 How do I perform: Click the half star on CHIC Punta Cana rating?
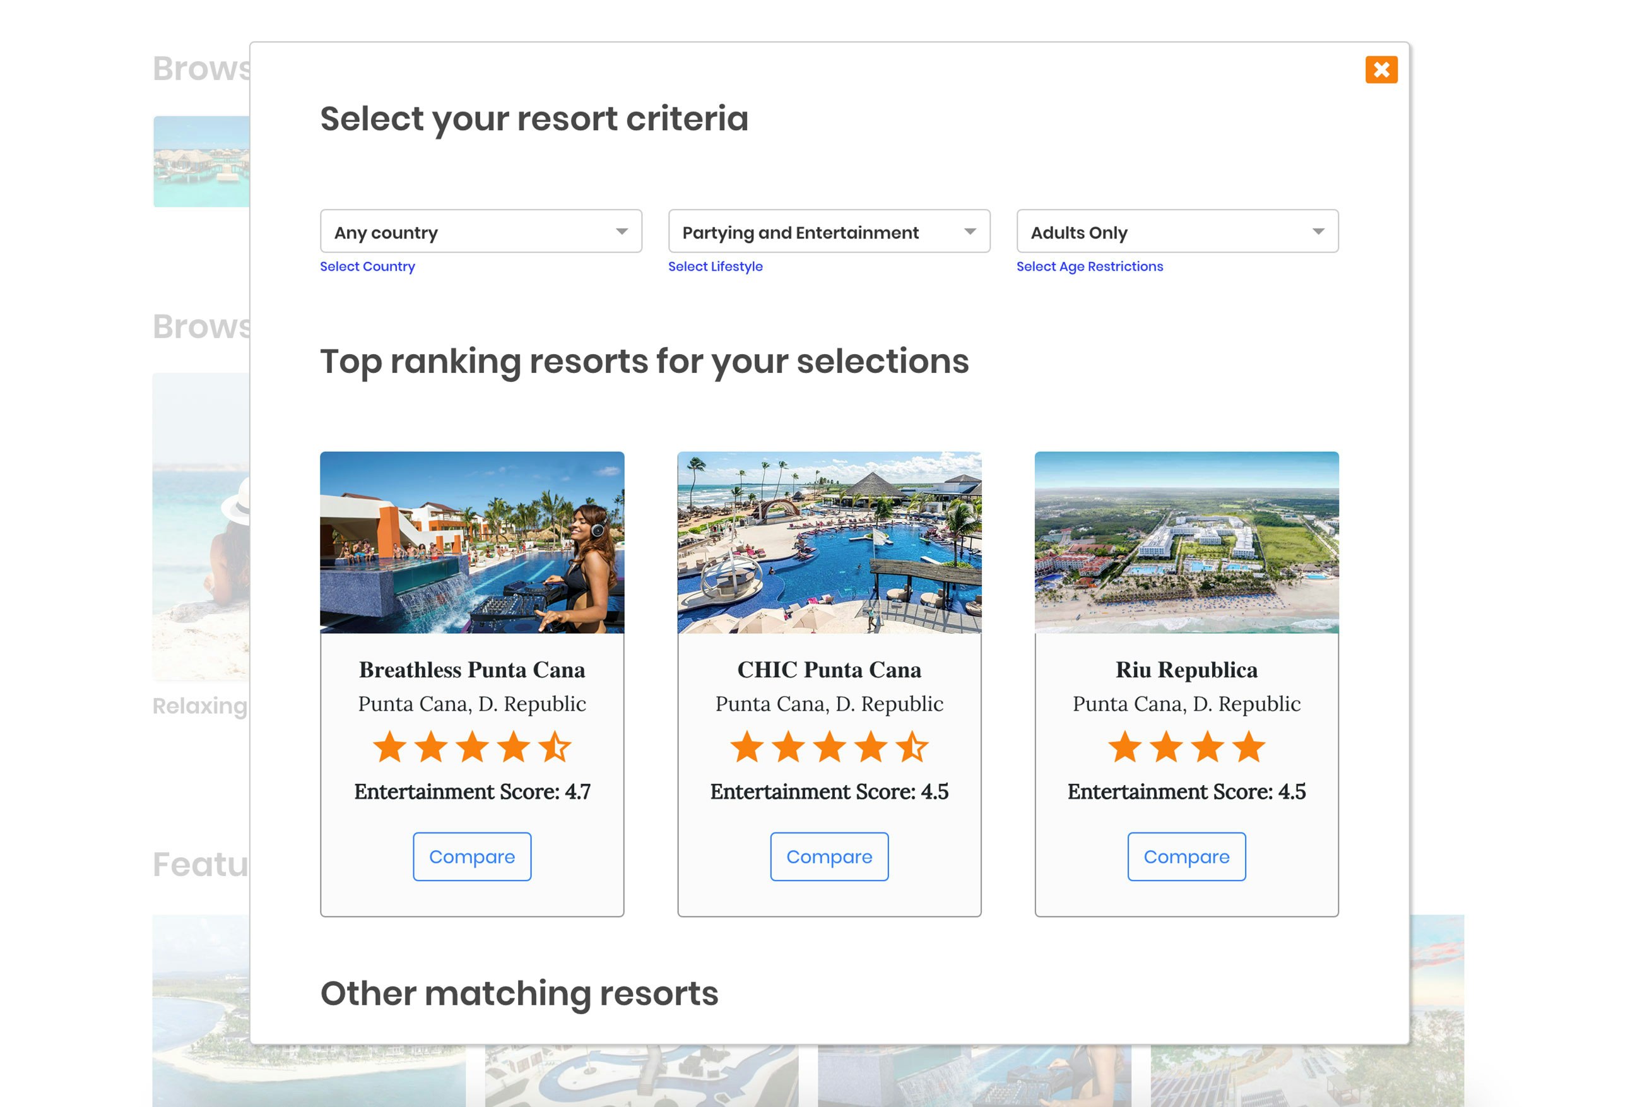(912, 748)
